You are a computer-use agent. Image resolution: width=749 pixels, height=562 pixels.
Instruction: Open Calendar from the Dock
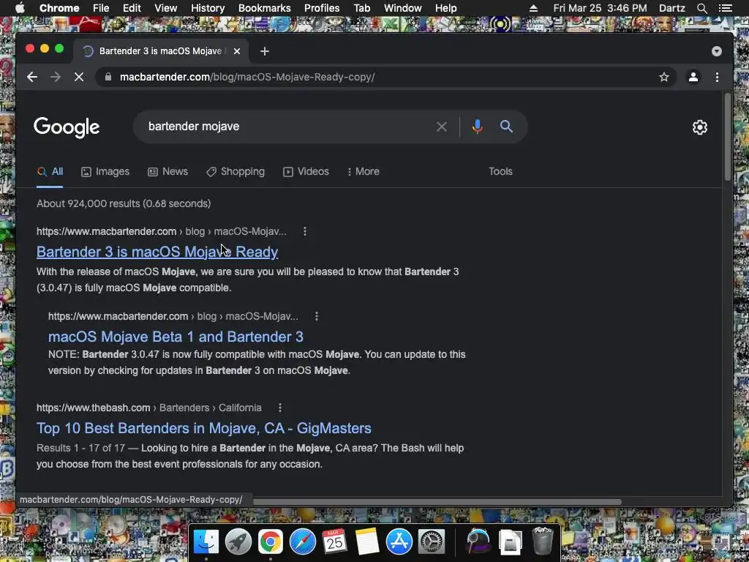(334, 542)
